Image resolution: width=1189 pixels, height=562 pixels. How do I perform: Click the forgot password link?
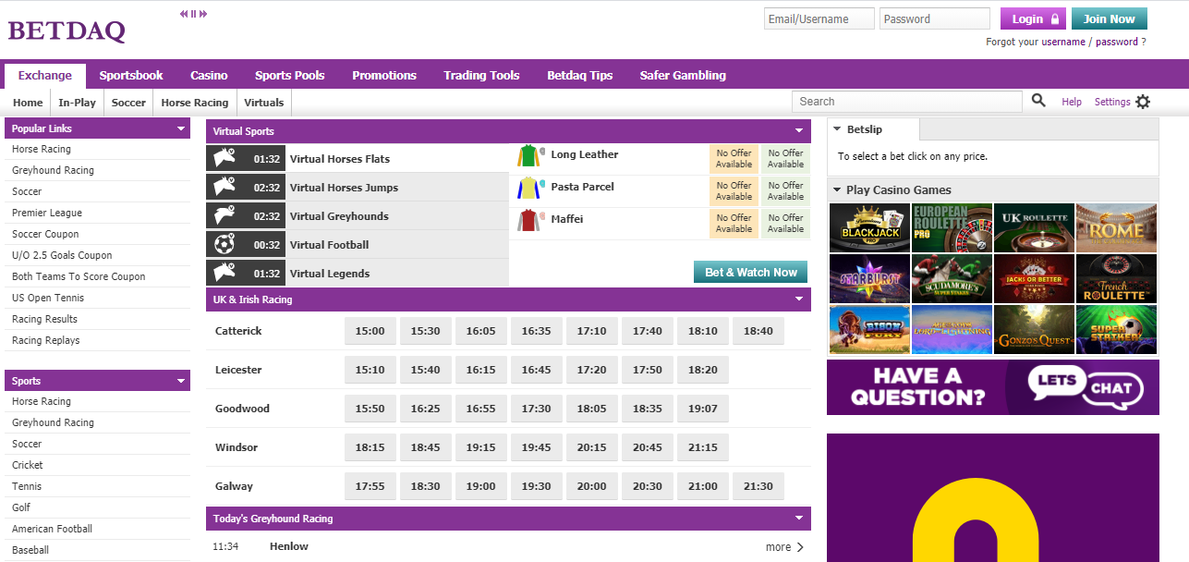click(x=1117, y=42)
